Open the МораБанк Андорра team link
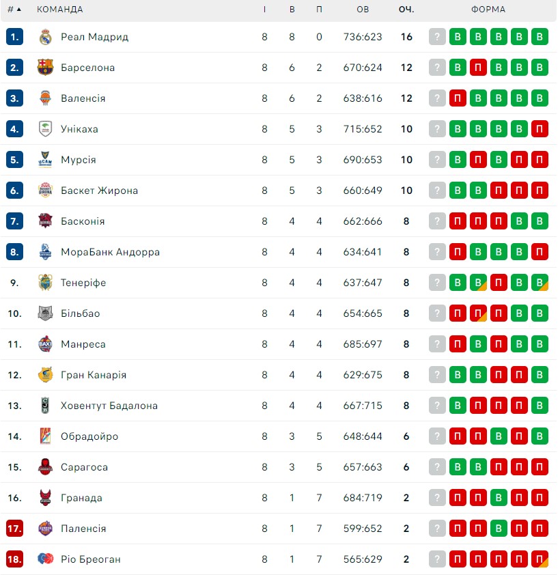Screen dimensions: 560x575 point(110,252)
